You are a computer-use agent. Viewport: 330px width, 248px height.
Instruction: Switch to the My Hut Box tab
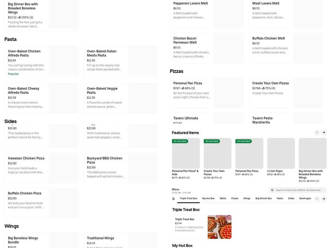coord(208,198)
